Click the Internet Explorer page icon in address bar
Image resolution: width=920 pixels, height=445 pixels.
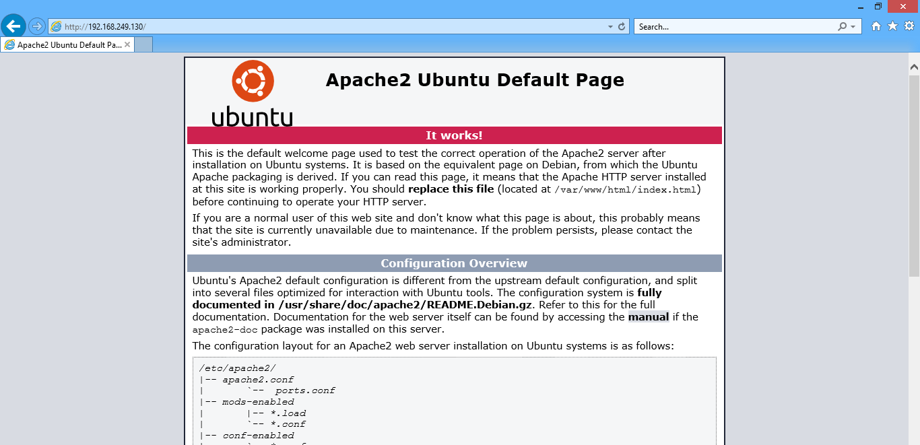click(56, 27)
